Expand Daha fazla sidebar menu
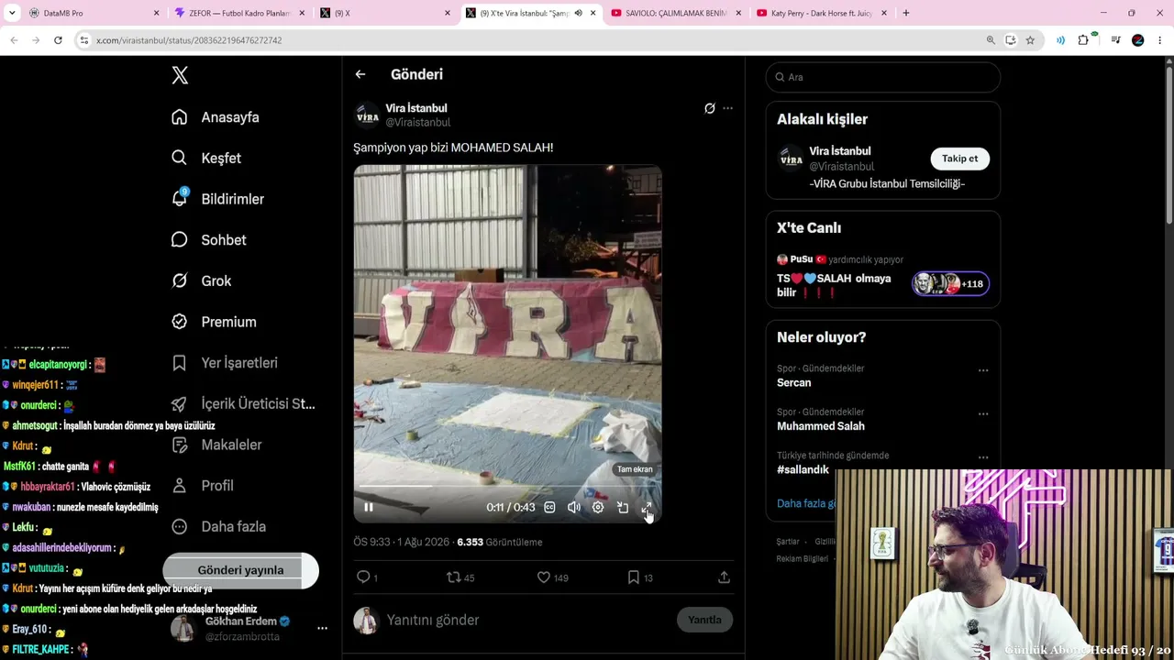The image size is (1174, 660). pyautogui.click(x=219, y=527)
